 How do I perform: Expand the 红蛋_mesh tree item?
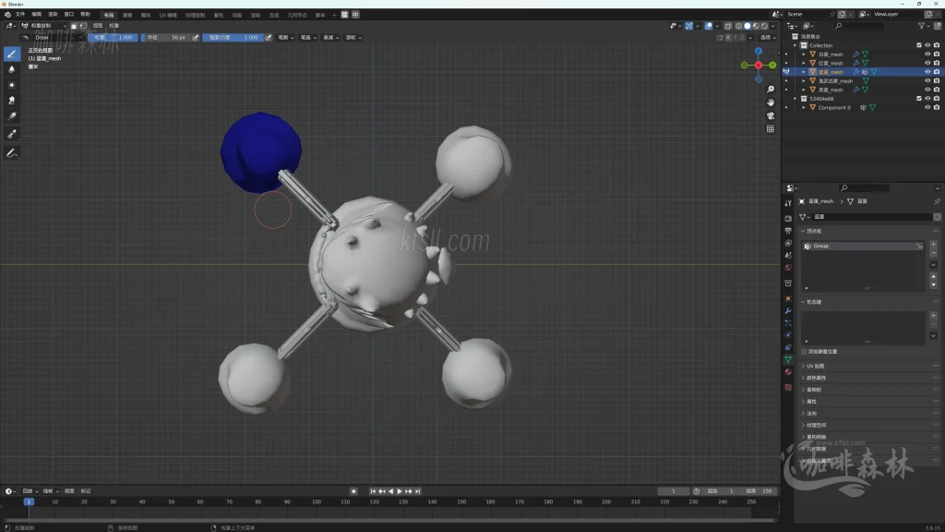click(x=804, y=63)
